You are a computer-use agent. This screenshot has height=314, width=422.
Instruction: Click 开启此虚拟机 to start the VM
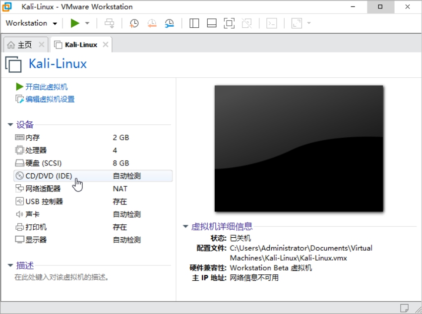(46, 87)
